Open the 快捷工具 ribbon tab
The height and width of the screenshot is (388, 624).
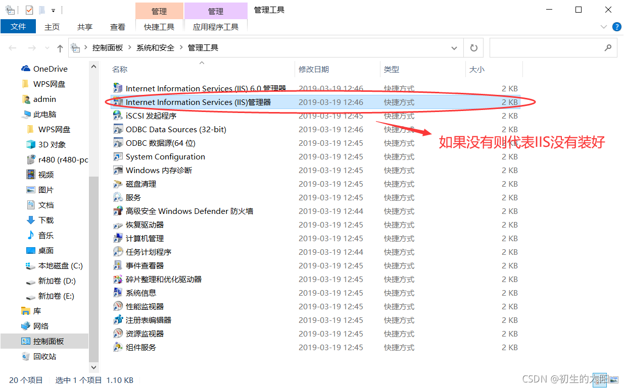159,27
